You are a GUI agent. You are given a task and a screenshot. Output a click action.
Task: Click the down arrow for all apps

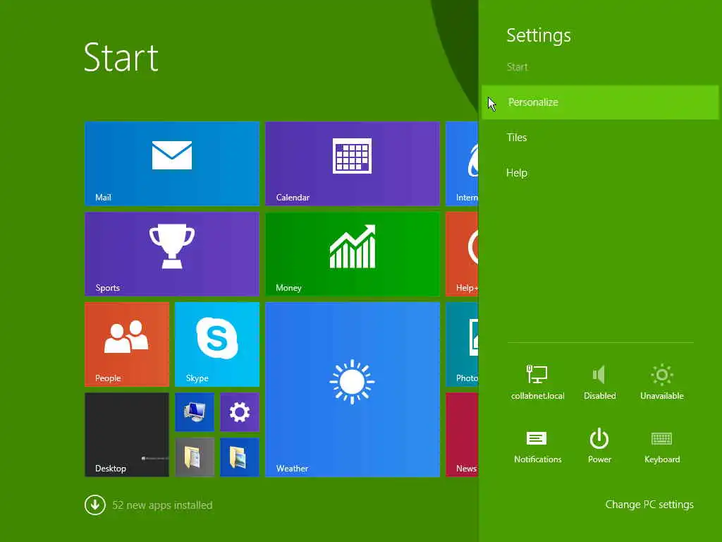pyautogui.click(x=95, y=505)
